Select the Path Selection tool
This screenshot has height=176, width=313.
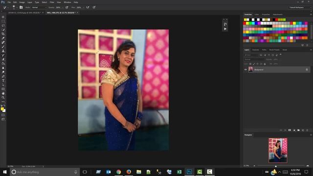pyautogui.click(x=3, y=85)
